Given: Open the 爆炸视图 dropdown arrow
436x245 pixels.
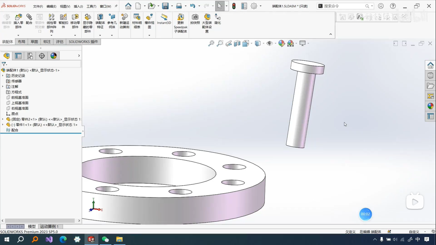Looking at the screenshot, I should [149, 35].
